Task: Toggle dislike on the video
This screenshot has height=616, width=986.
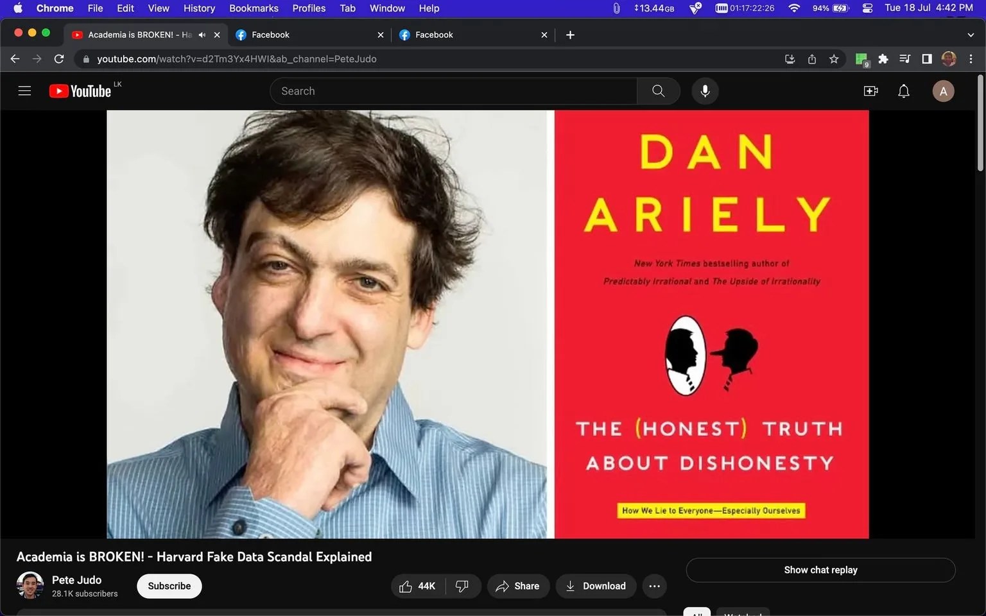Action: 461,586
